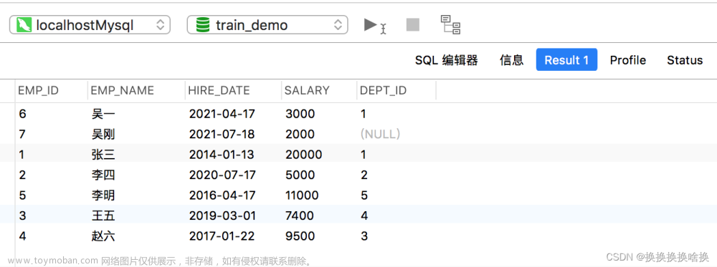The height and width of the screenshot is (267, 717).
Task: Select the salary cell 2000
Action: click(x=300, y=134)
